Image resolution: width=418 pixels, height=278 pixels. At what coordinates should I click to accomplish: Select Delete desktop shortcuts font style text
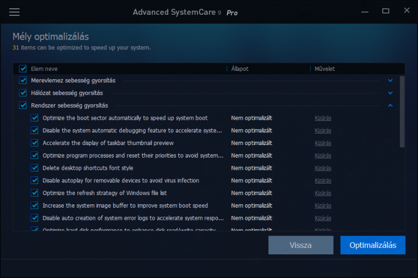(x=87, y=168)
